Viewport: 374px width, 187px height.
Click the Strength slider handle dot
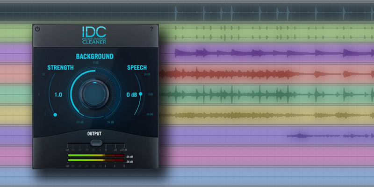(55, 115)
